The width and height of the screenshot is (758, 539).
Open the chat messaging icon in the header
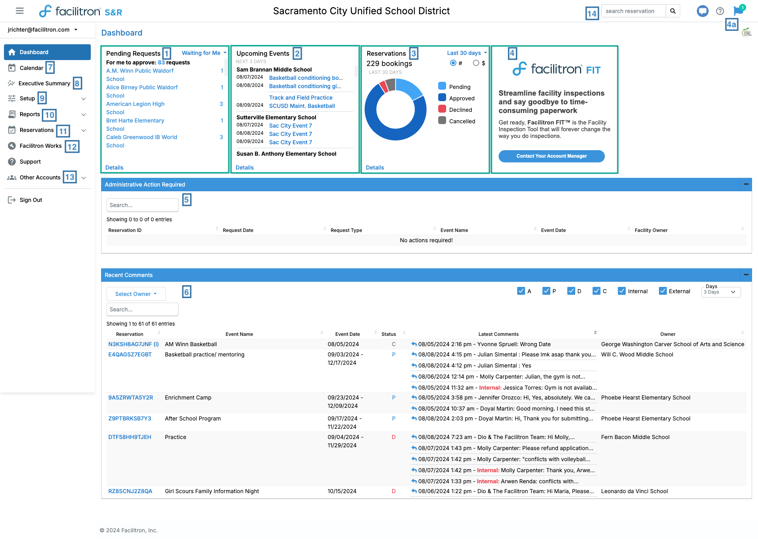(703, 11)
